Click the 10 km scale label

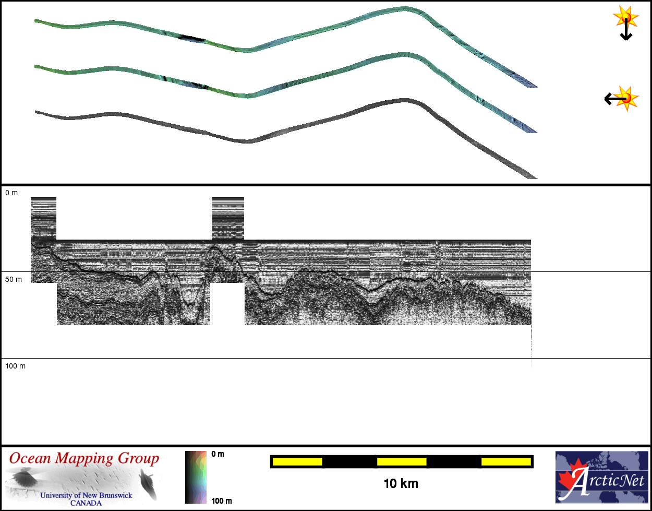pyautogui.click(x=401, y=484)
